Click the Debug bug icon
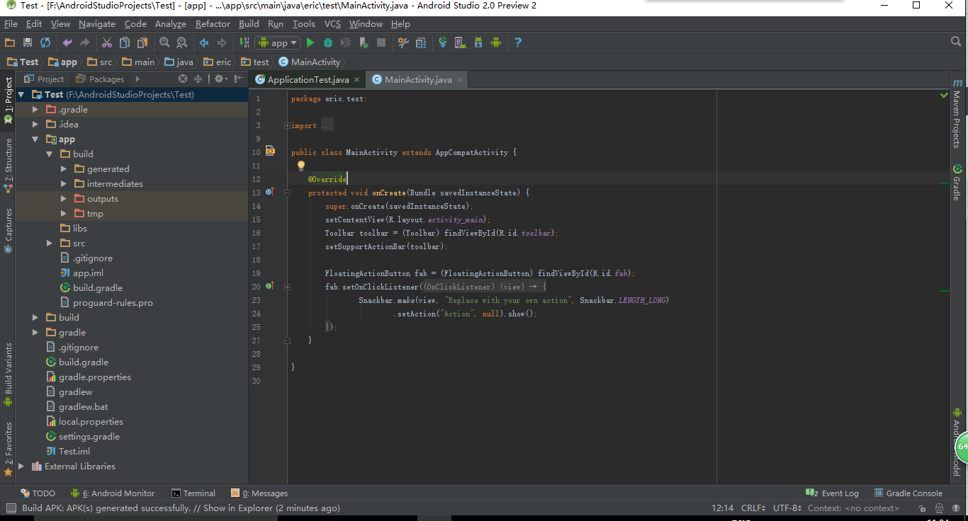 pos(328,42)
